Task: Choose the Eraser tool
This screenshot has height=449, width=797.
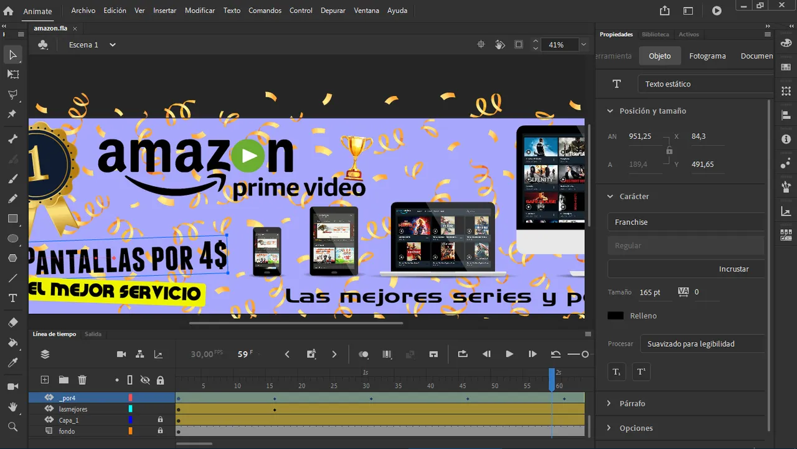Action: [12, 322]
